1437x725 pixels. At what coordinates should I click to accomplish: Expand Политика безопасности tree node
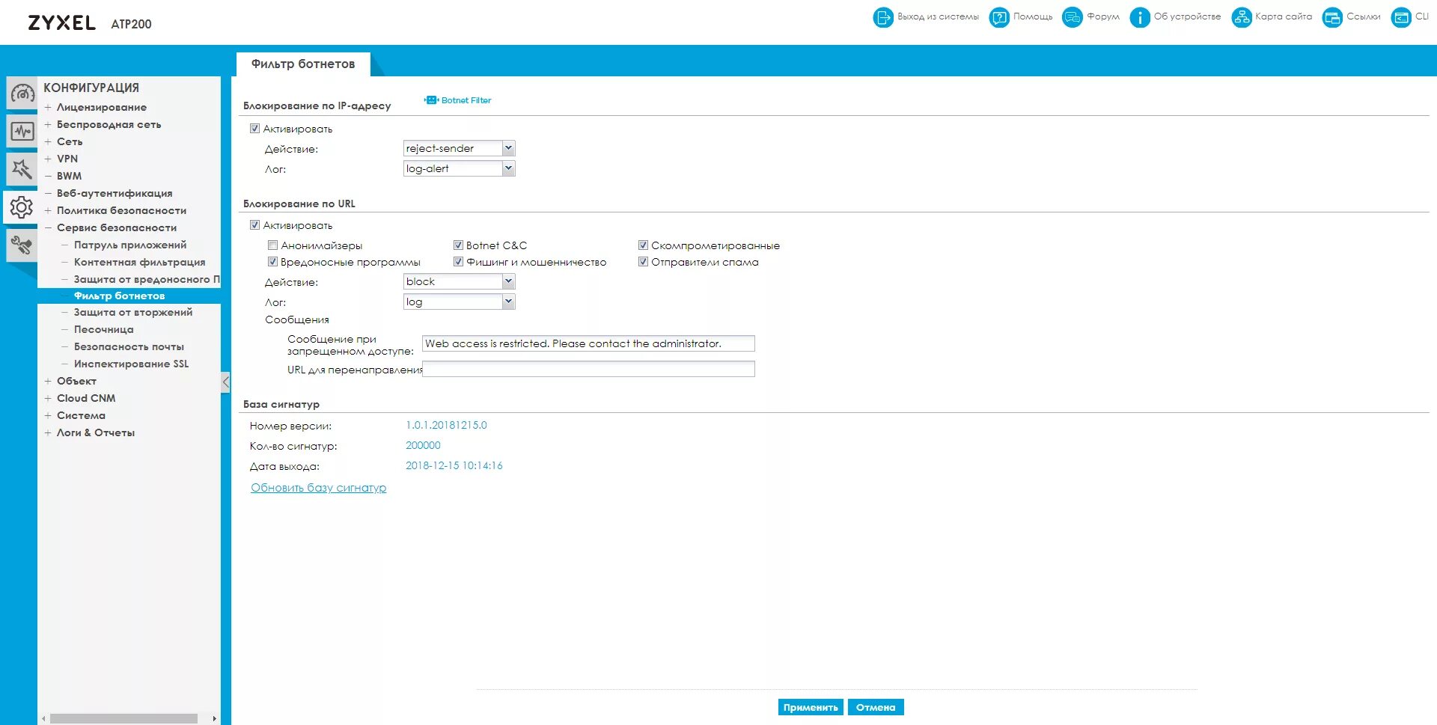click(x=48, y=211)
